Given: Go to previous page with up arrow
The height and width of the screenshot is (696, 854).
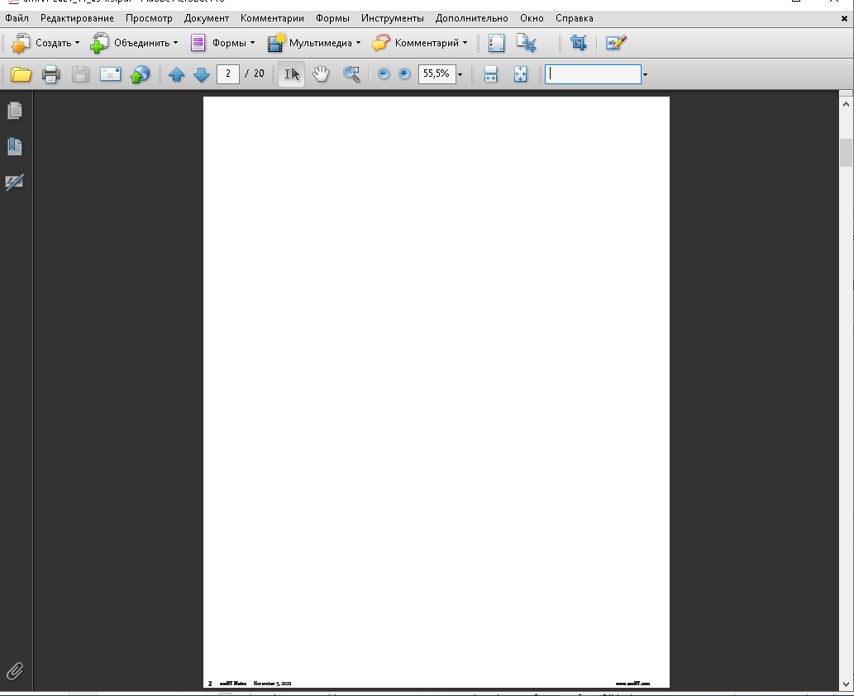Looking at the screenshot, I should [176, 74].
